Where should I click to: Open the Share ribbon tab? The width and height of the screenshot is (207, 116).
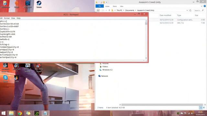click(x=114, y=6)
